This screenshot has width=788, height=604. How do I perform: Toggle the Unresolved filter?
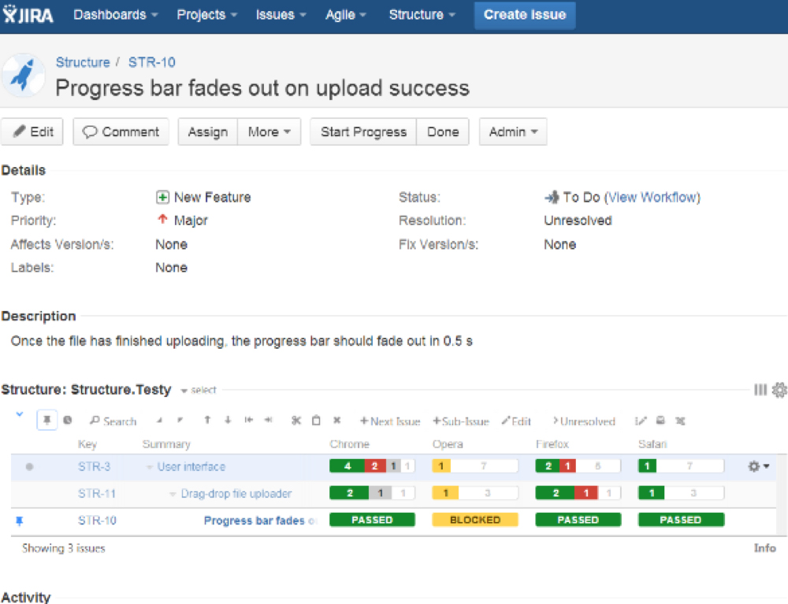(x=584, y=421)
